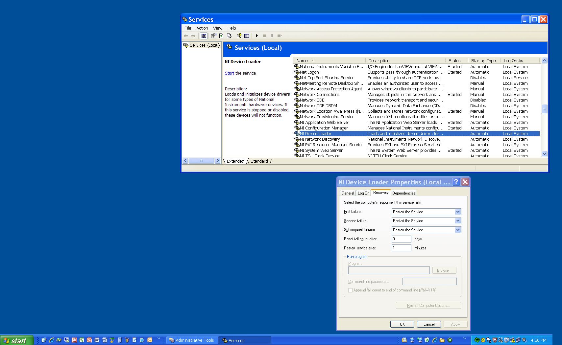This screenshot has width=562, height=345.
Task: Expand the desktop toolbar overflow chevron
Action: click(465, 338)
